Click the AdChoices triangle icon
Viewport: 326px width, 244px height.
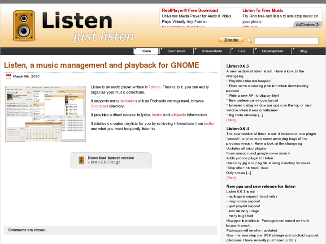[x=317, y=25]
